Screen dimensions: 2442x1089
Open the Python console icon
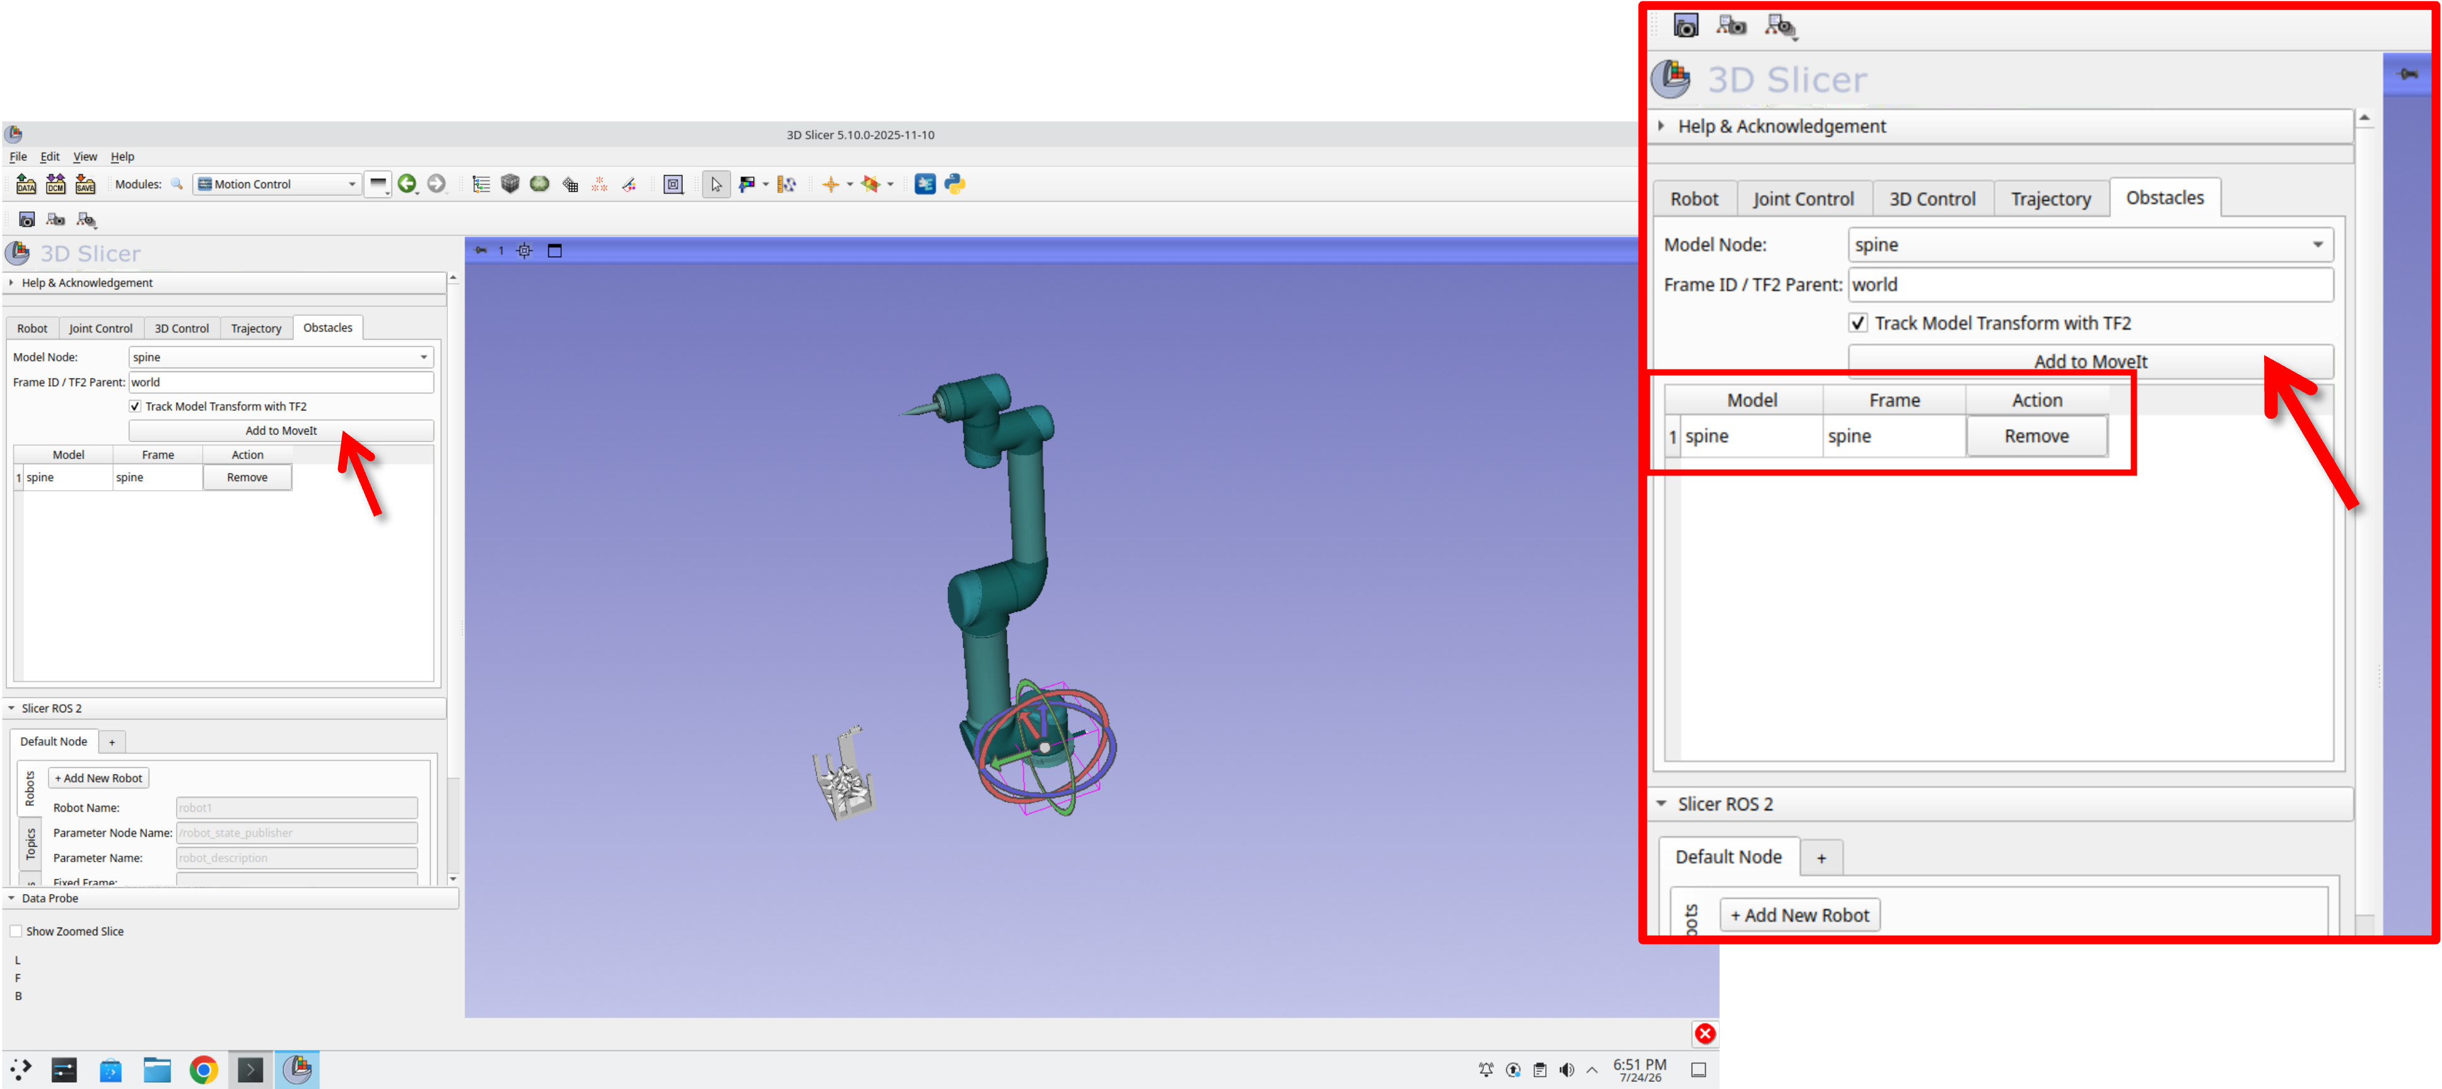(955, 184)
